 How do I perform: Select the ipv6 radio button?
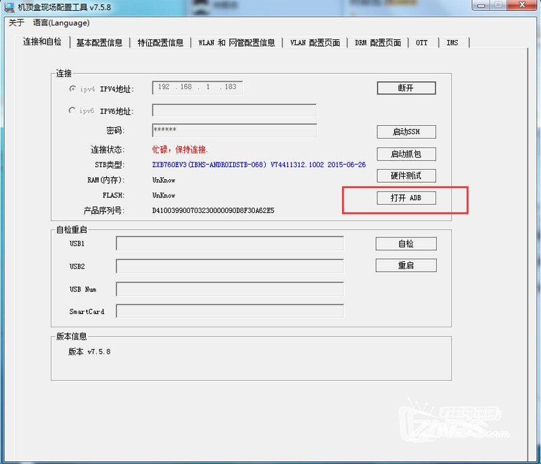click(72, 110)
